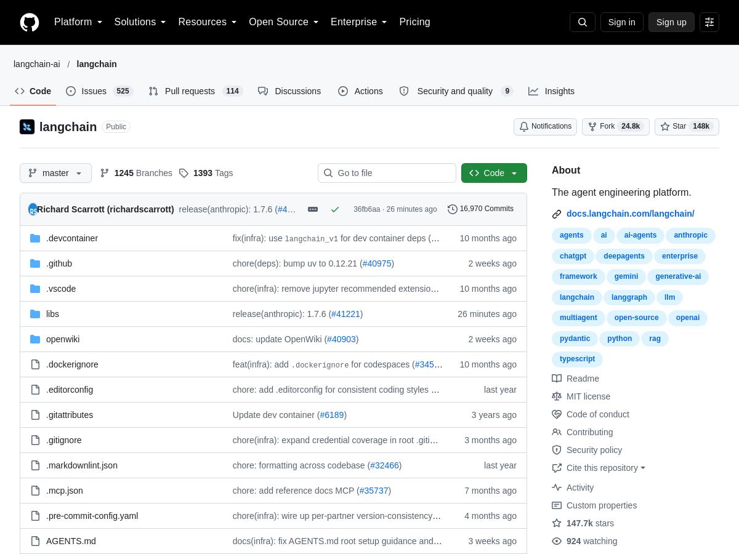The width and height of the screenshot is (739, 554).
Task: Click the AGENTS.md file icon
Action: (x=35, y=541)
